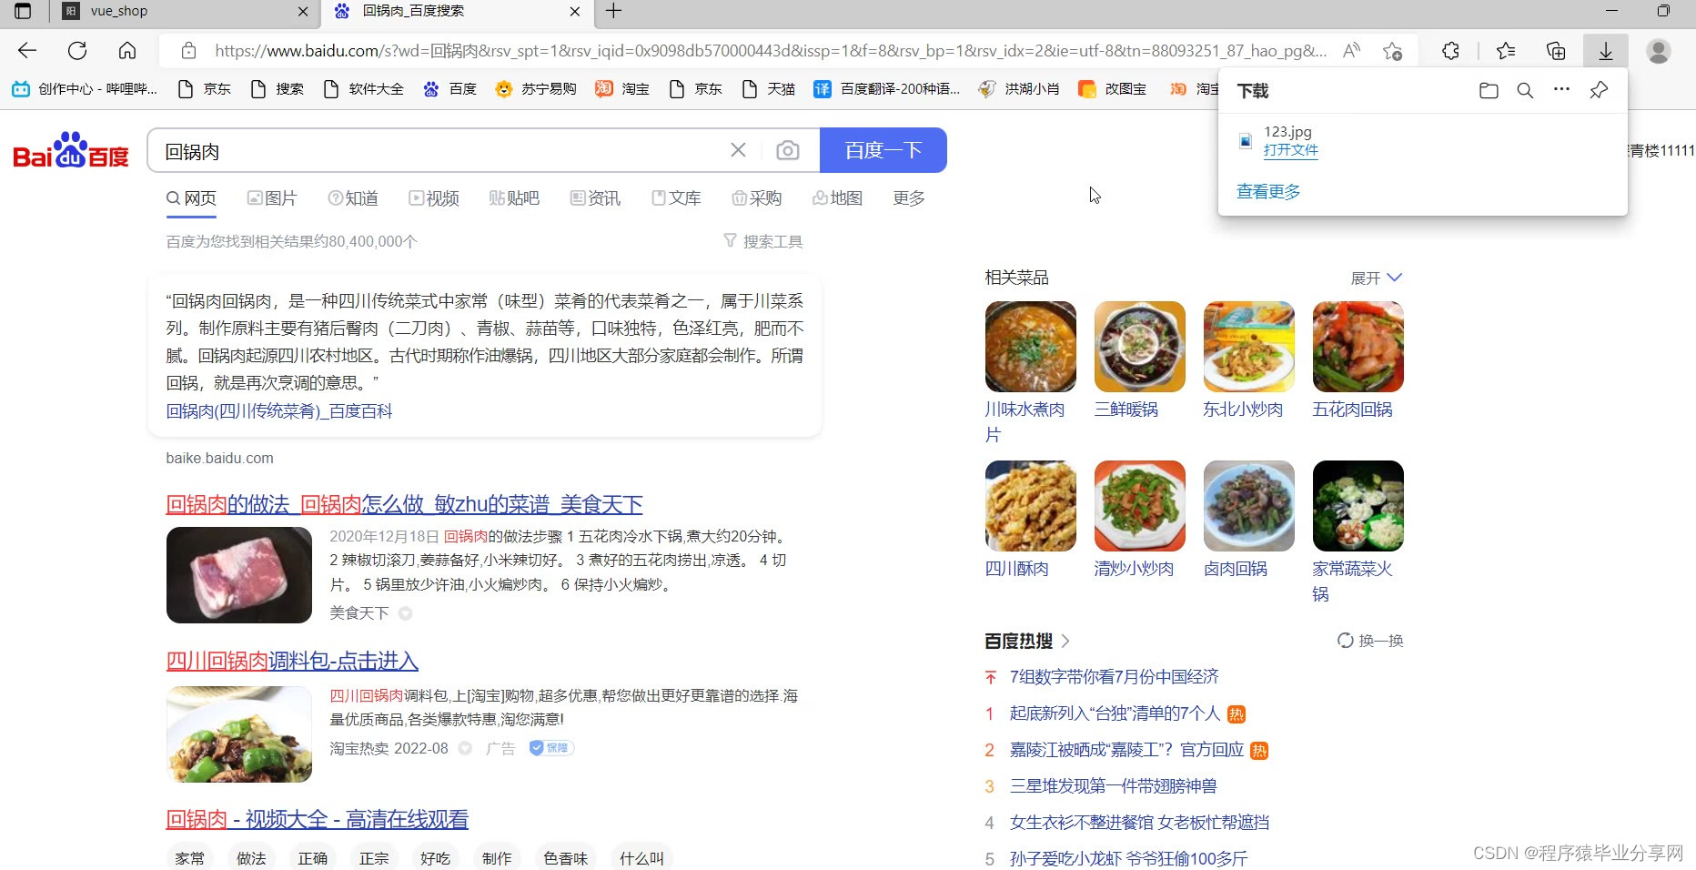Expand 百度热搜 arrow
Viewport: 1696px width, 870px height.
(1065, 641)
